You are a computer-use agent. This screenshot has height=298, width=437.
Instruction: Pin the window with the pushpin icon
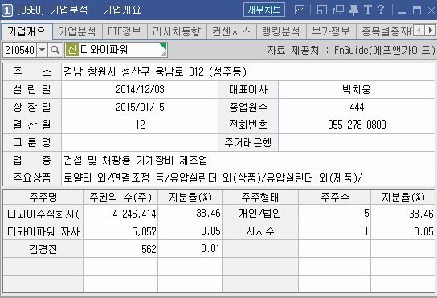353,10
